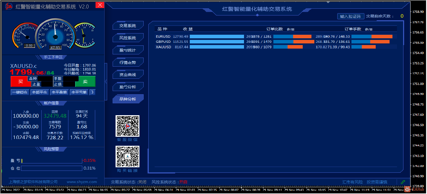Click the 交易笔数 value 7579

pyautogui.click(x=55, y=127)
